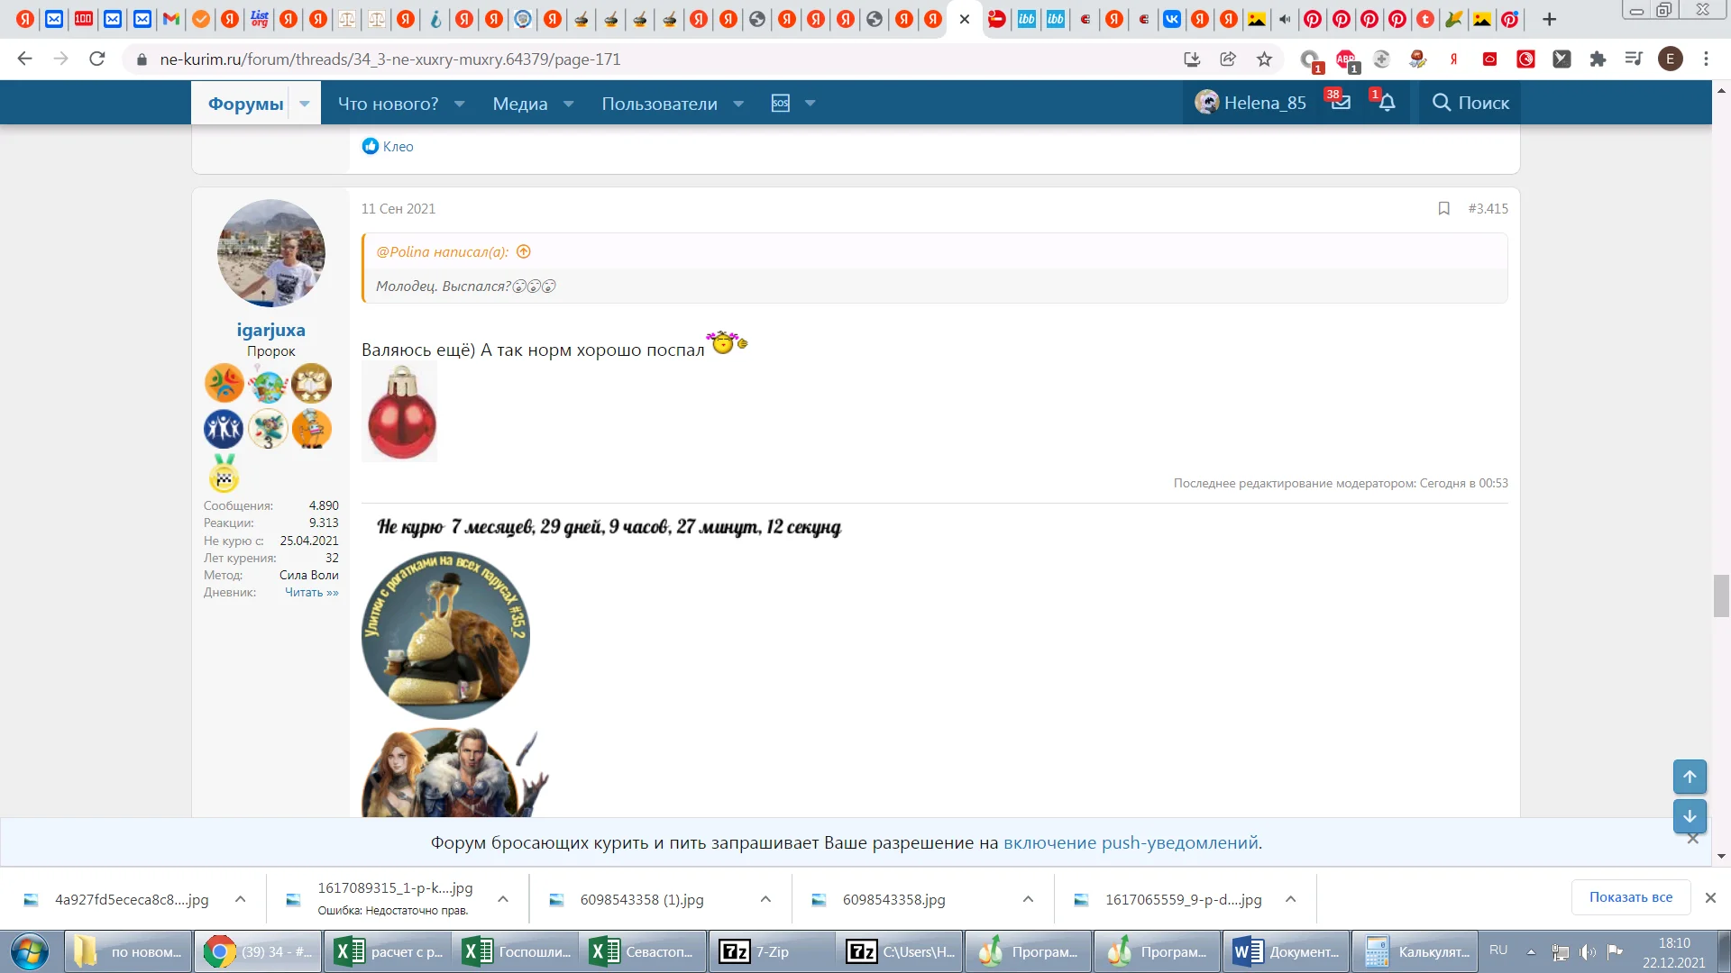The image size is (1731, 973).
Task: Reload the page
Action: tap(97, 59)
